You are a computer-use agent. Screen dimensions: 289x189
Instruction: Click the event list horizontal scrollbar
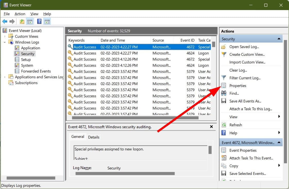[135, 118]
